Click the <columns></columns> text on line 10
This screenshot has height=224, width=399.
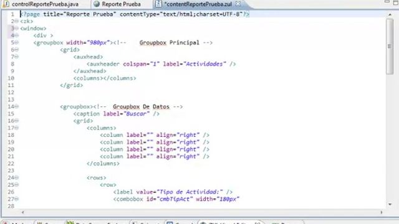coord(105,78)
